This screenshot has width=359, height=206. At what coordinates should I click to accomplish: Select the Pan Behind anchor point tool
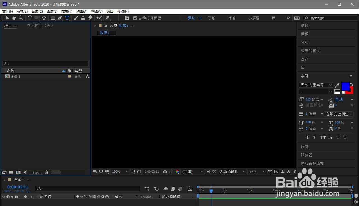pos(44,18)
